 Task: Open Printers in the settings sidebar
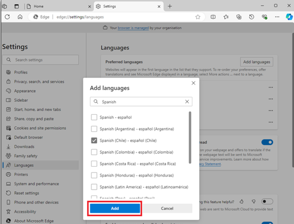[21, 174]
